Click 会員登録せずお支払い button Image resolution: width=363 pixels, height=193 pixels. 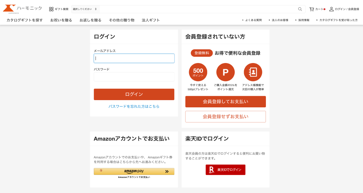coord(226,116)
